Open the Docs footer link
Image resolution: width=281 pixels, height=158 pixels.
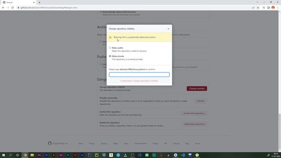[126, 144]
